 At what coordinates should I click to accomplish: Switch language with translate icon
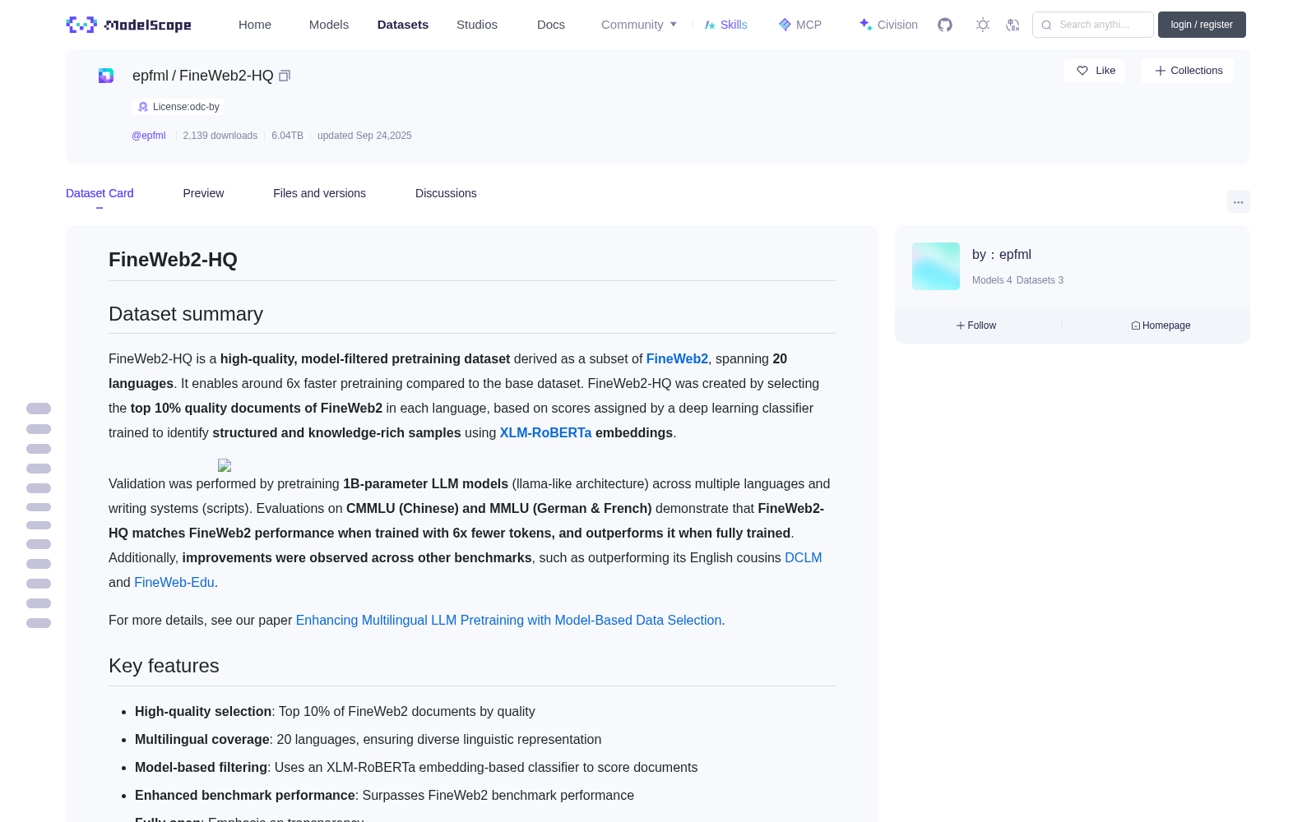pyautogui.click(x=1013, y=25)
